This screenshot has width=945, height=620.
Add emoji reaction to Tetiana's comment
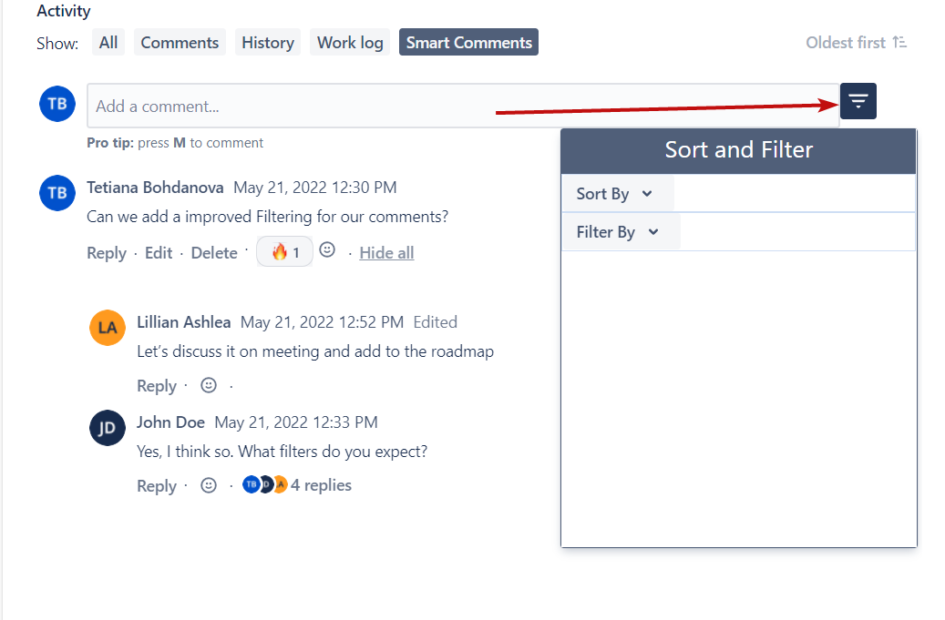(x=327, y=250)
